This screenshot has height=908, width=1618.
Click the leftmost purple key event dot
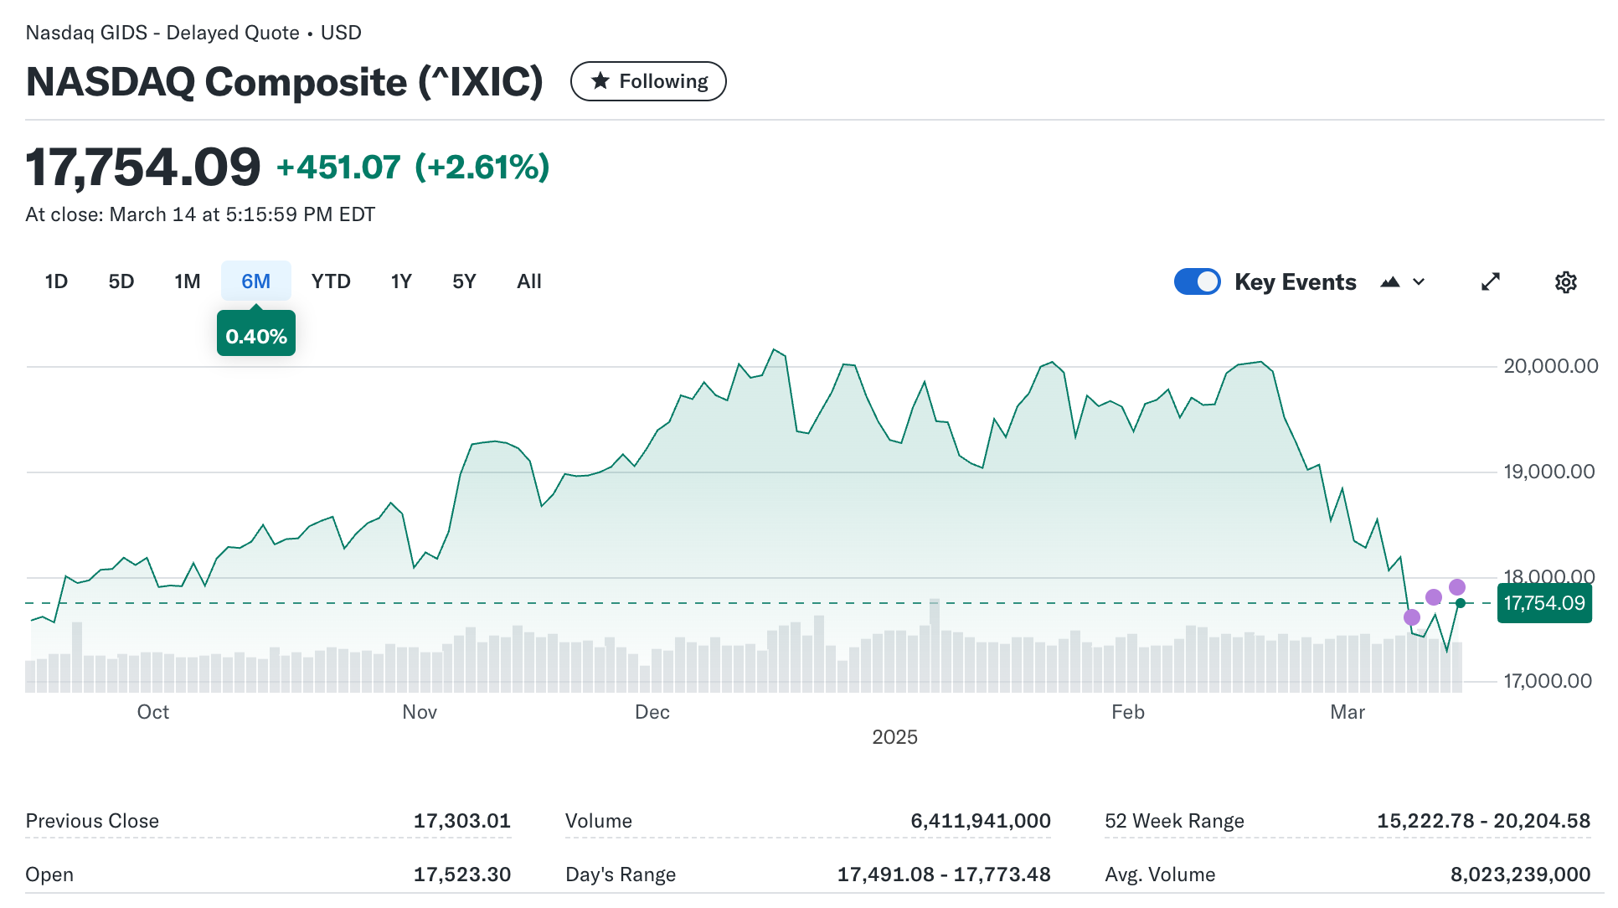[1412, 617]
